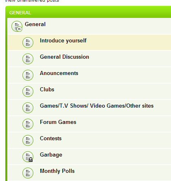171x181 pixels.
Task: Open the Forum Games section
Action: pos(58,122)
